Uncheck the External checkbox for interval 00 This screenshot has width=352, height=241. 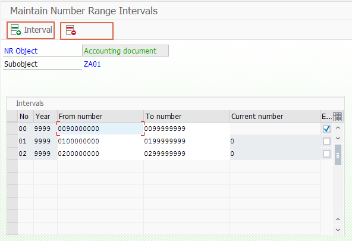326,129
